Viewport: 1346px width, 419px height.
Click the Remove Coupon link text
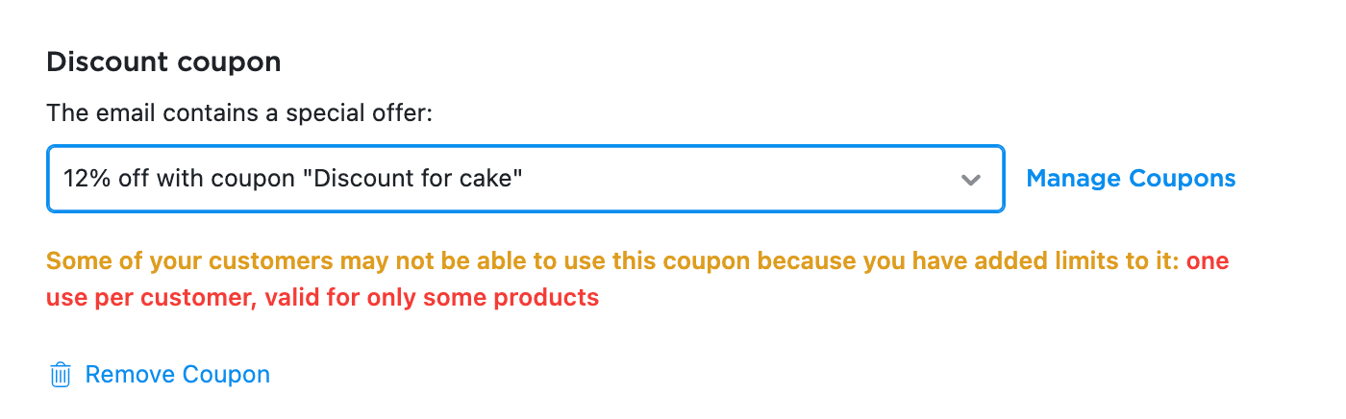coord(177,375)
